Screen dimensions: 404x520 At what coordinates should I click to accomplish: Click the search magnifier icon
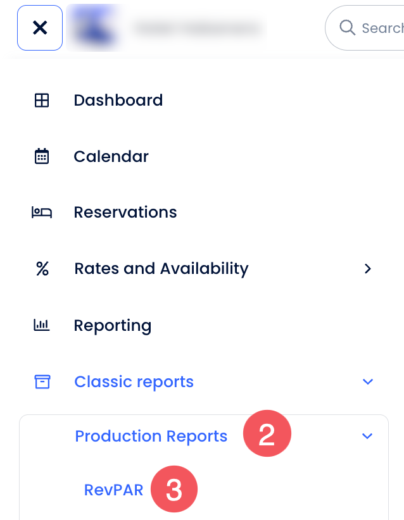coord(347,28)
